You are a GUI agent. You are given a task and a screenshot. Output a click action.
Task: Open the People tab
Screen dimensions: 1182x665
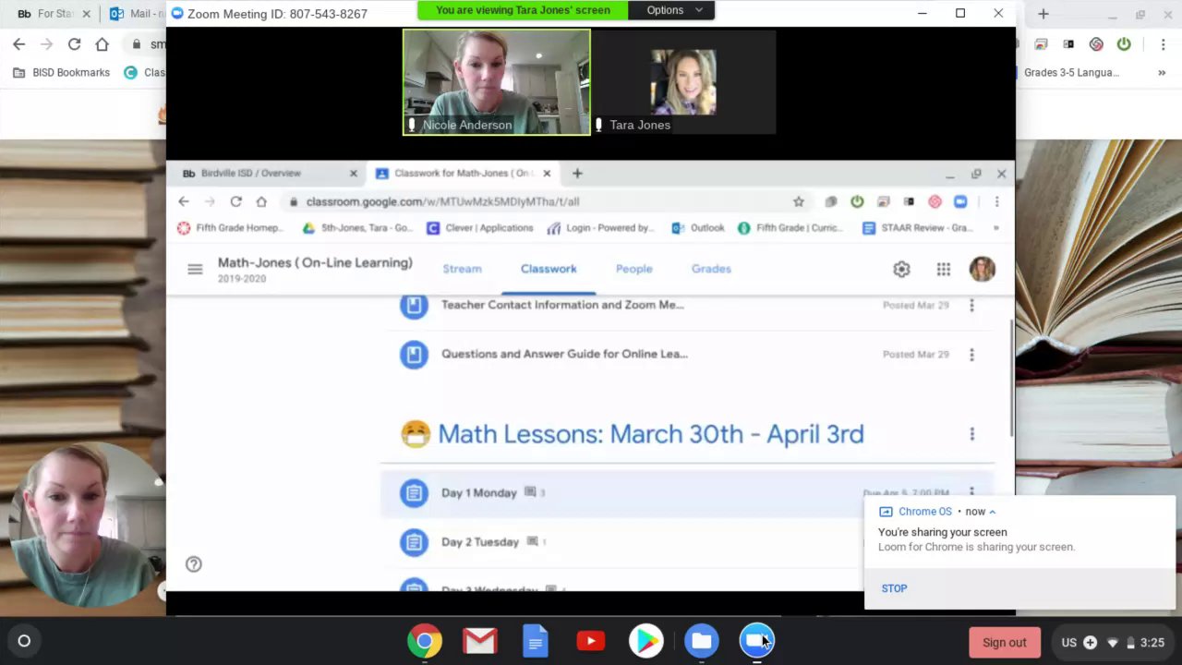click(633, 269)
